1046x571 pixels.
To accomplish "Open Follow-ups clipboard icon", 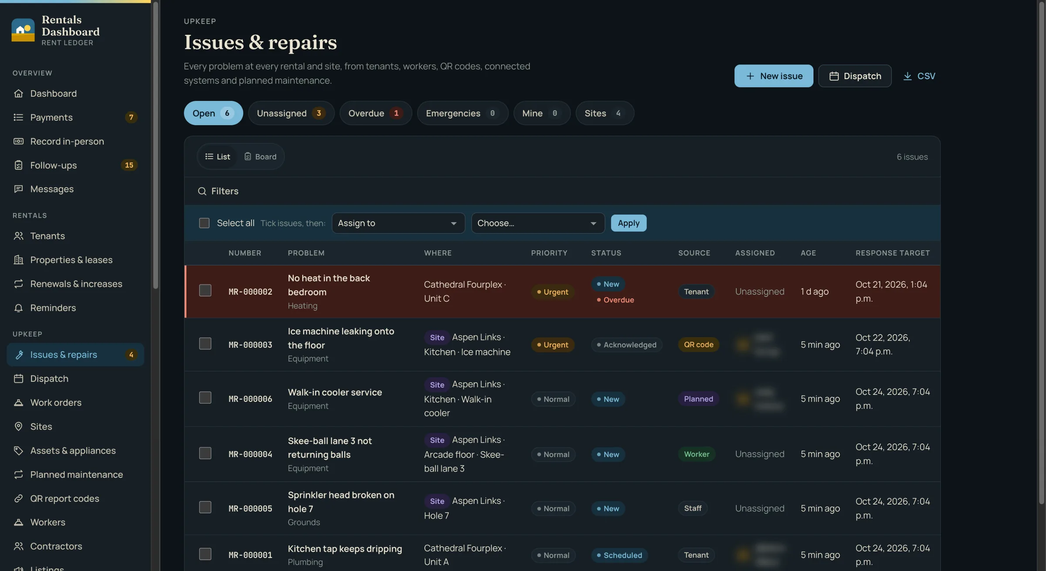I will 18,165.
